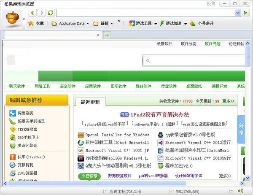The width and height of the screenshot is (253, 195).
Task: Show more bookmarks with double chevron
Action: [119, 21]
